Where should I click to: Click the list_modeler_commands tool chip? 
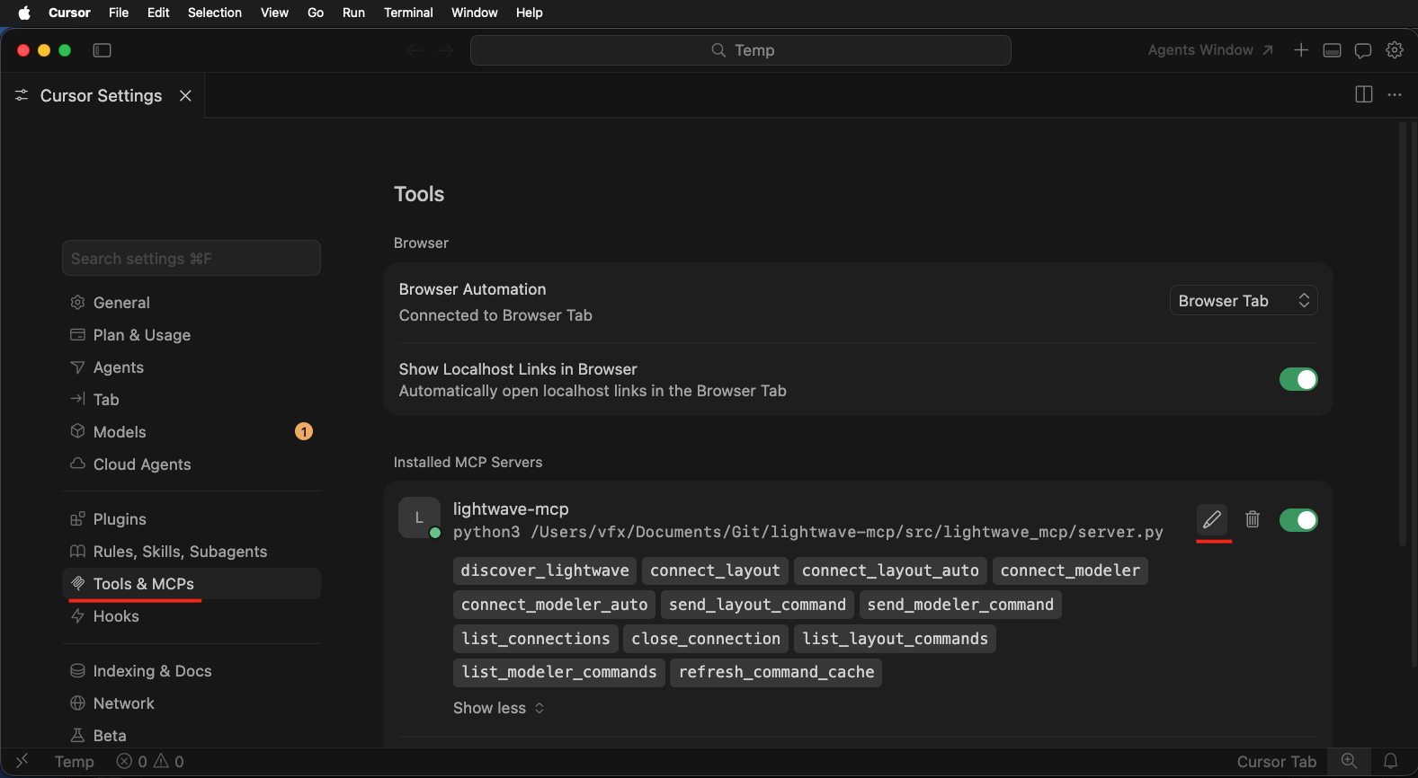tap(559, 672)
